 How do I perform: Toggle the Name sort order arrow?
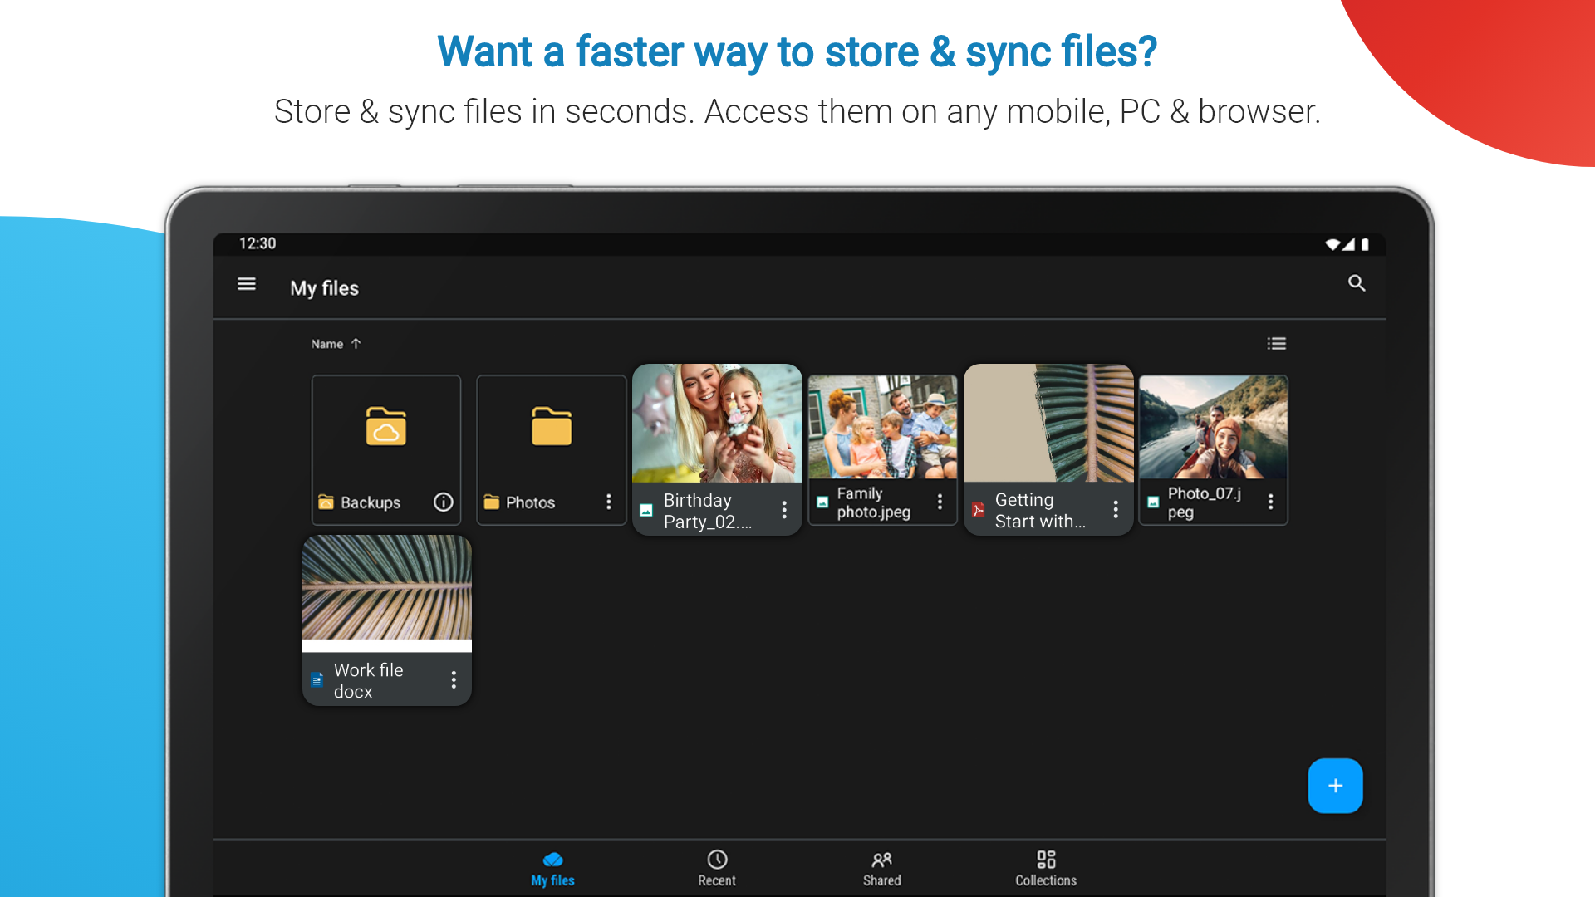coord(356,344)
